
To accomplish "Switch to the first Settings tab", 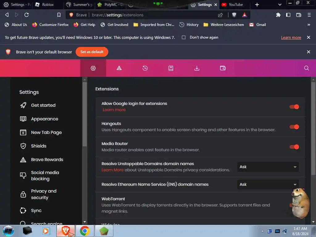I will coord(17,4).
